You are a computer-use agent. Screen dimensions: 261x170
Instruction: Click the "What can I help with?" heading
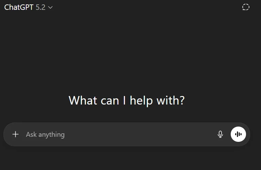point(127,100)
